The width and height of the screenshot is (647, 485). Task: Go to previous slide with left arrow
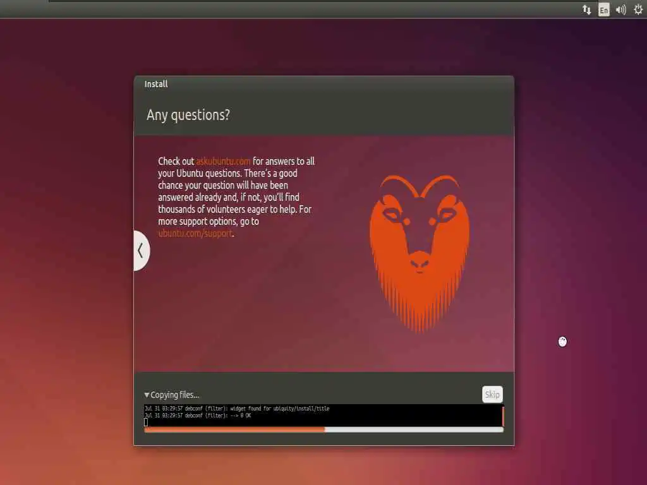pos(141,250)
